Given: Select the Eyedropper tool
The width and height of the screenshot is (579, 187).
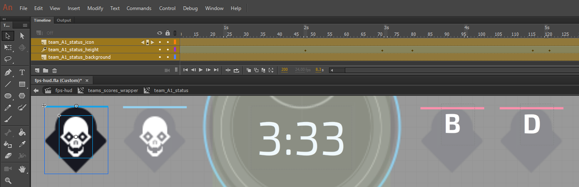Looking at the screenshot, I should [22, 144].
